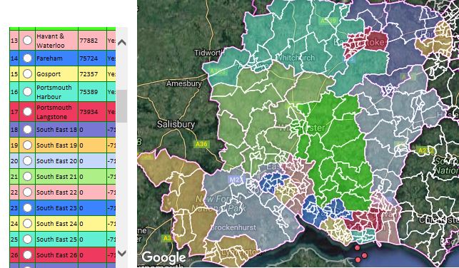
Task: Click the electorate value 72357
Action: coord(89,74)
